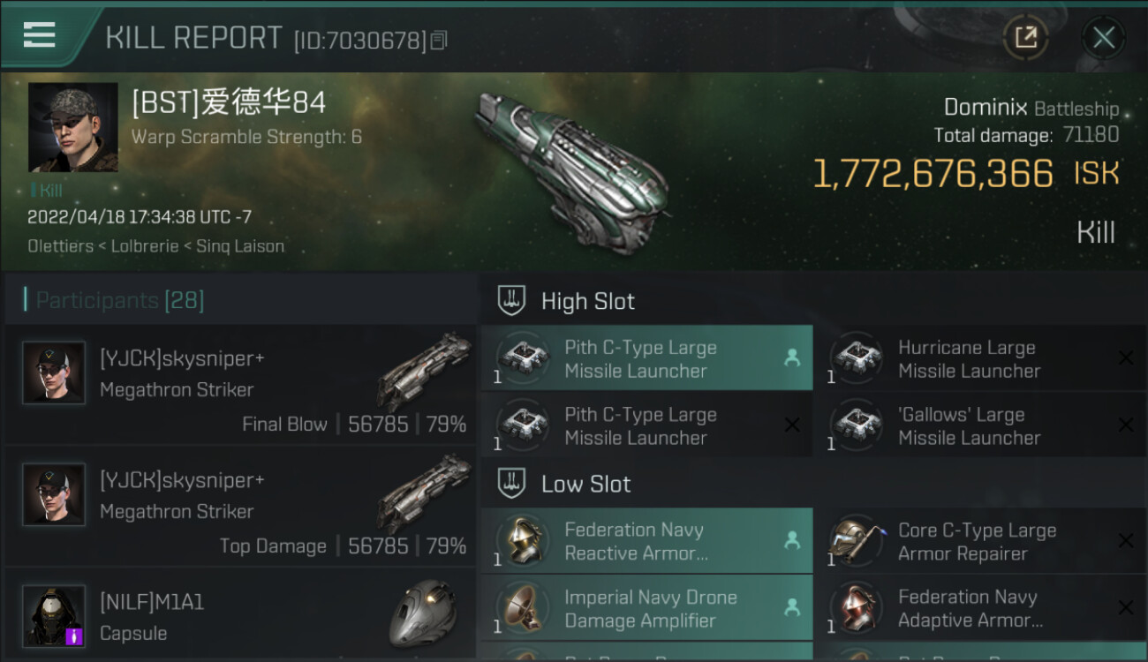The height and width of the screenshot is (662, 1148).
Task: Click the Imperial Navy Drone Damage Amplifier icon
Action: [x=523, y=607]
